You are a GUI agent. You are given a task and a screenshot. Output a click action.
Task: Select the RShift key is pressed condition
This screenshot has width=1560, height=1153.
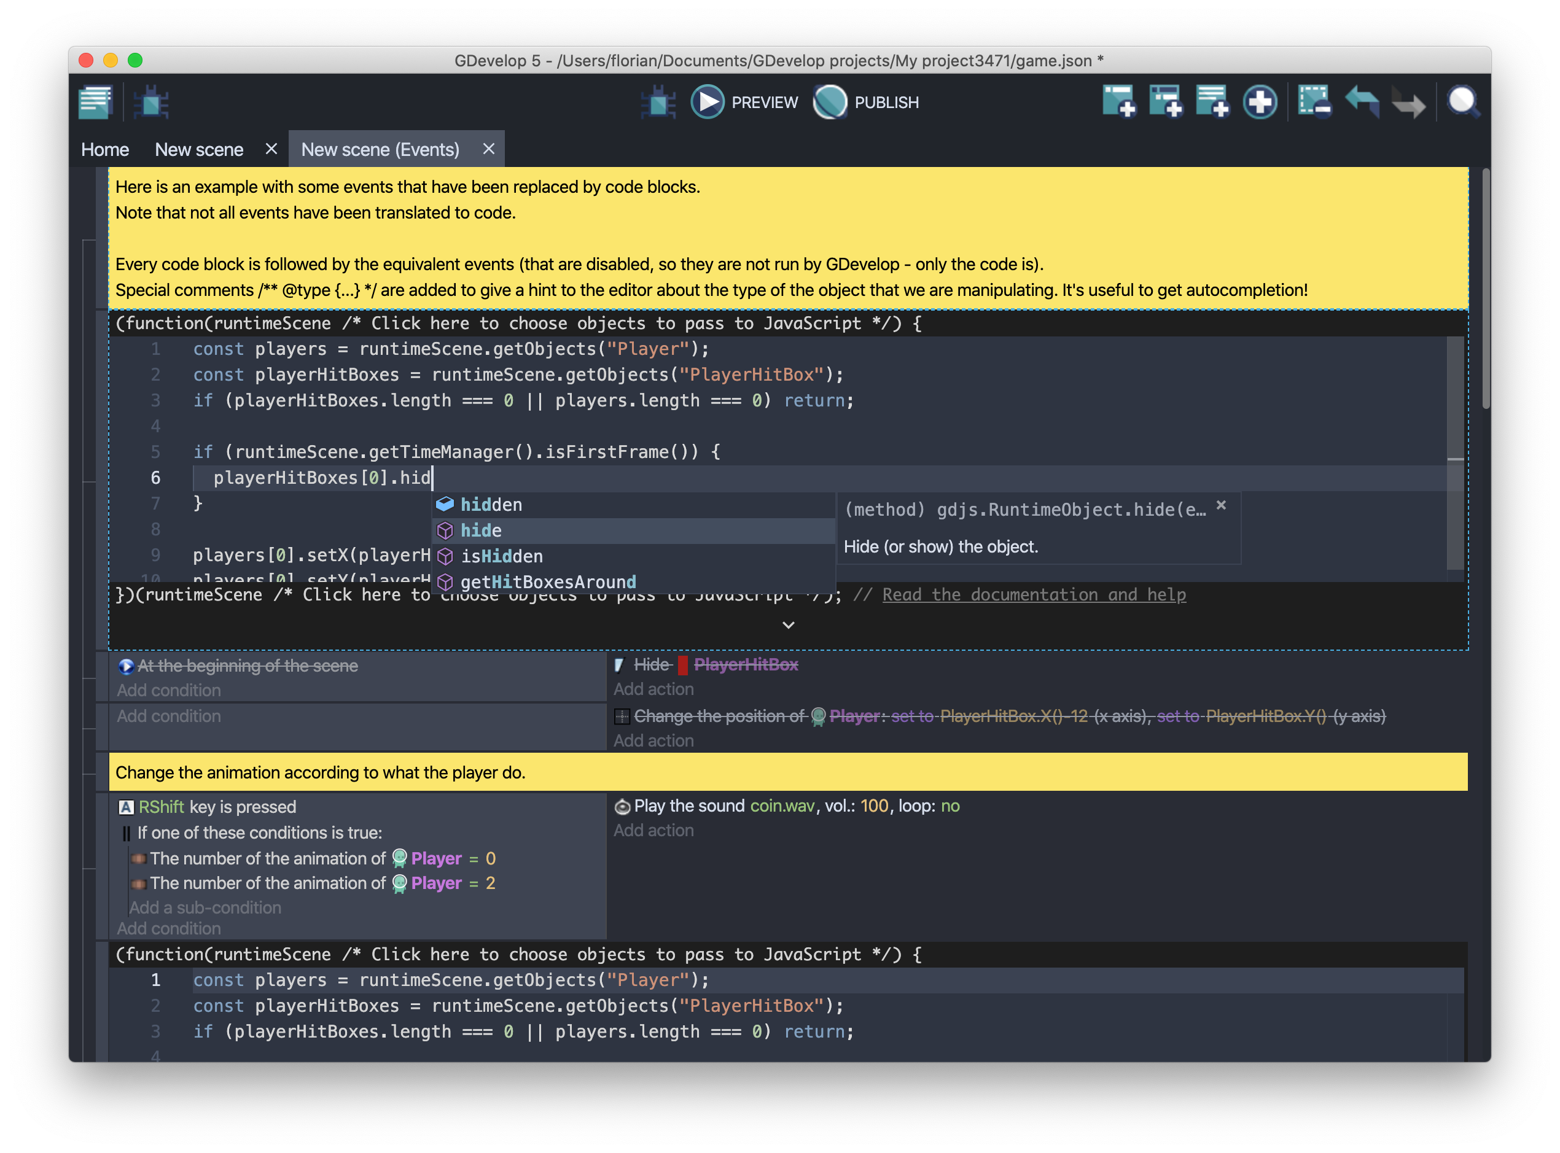click(x=208, y=807)
